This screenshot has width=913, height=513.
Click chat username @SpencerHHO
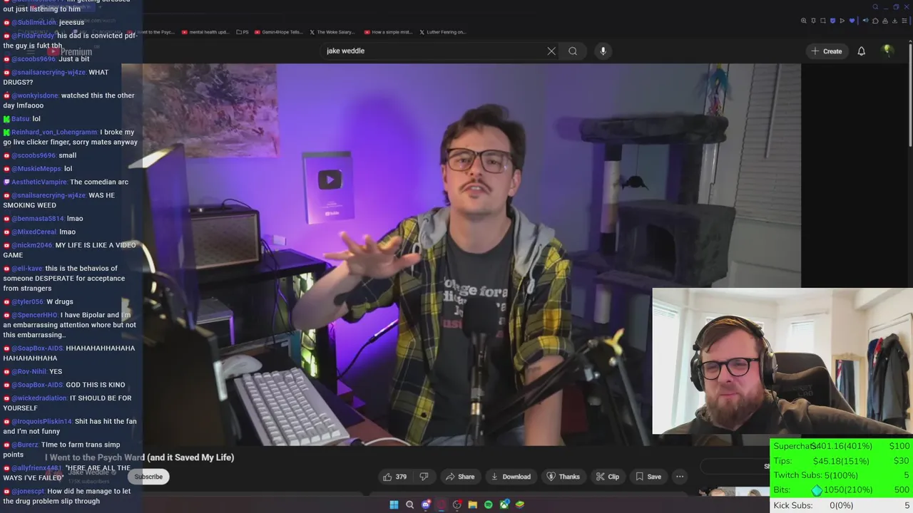[34, 315]
